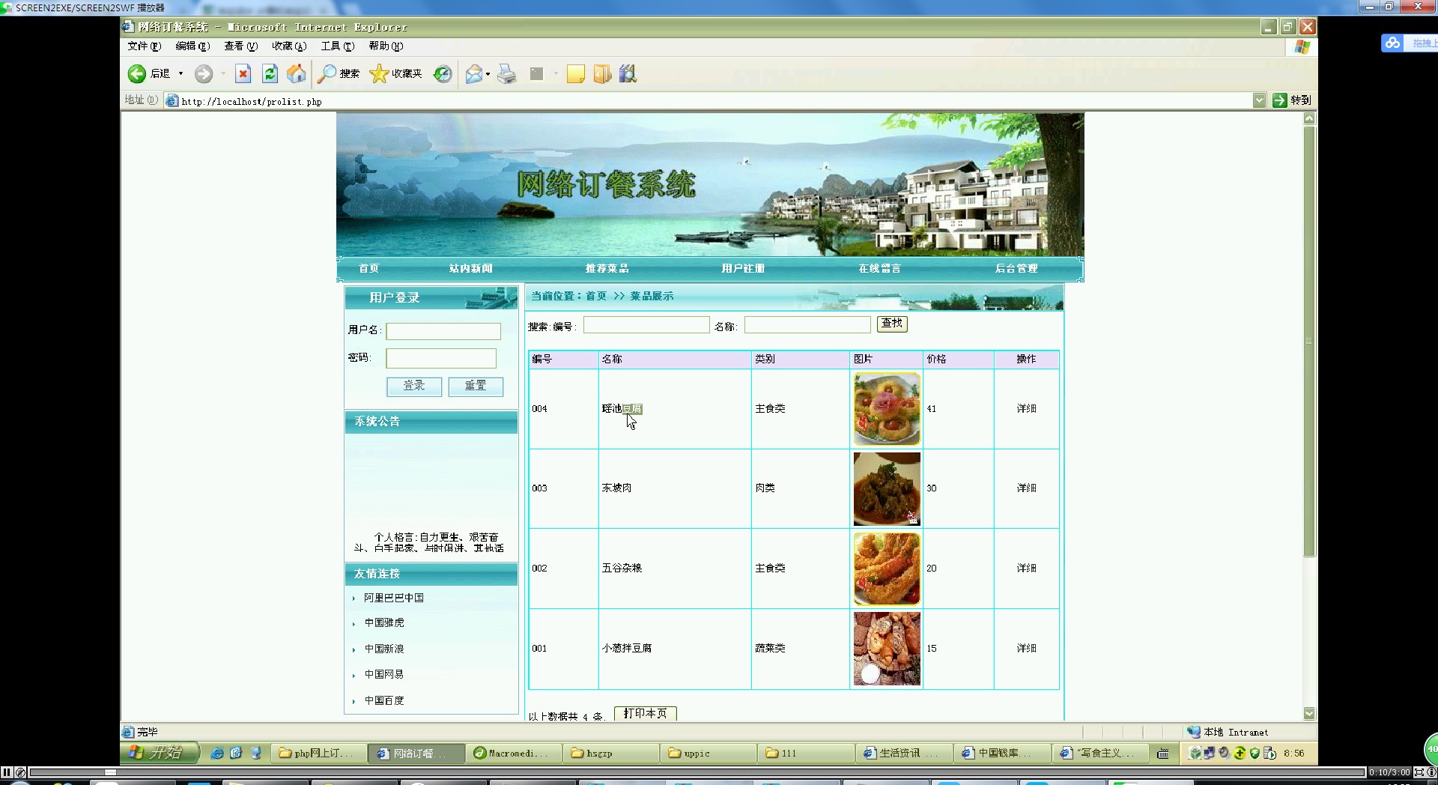Click the Stop loading icon in IE toolbar
Image resolution: width=1438 pixels, height=785 pixels.
pos(243,73)
